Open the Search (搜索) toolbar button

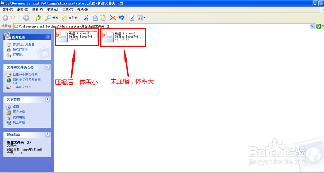click(x=52, y=18)
